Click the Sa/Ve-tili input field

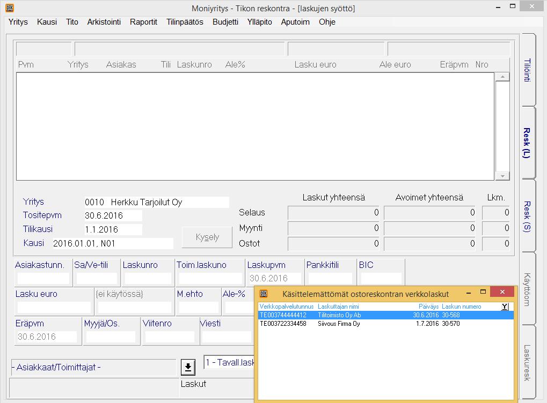pyautogui.click(x=97, y=278)
